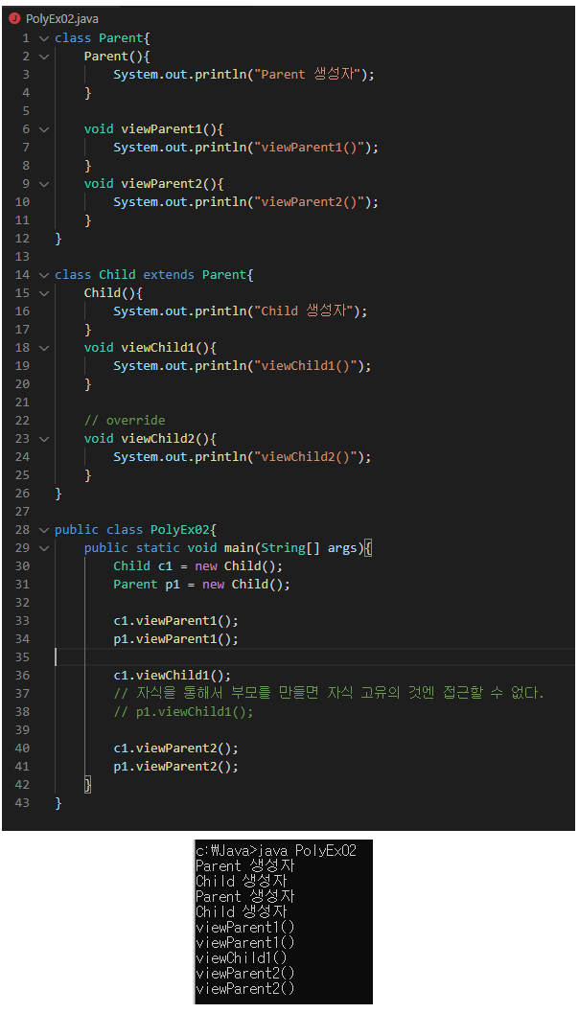
Task: Click "Parent 생성자" string on line 3
Action: pos(307,75)
